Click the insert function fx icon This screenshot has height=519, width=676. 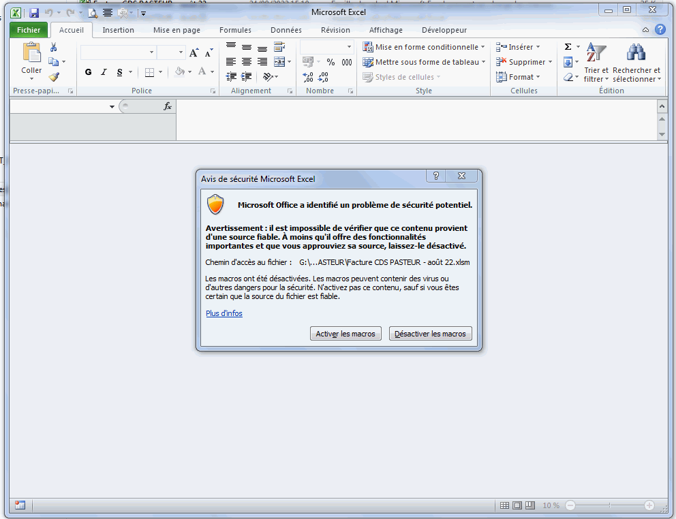(168, 106)
